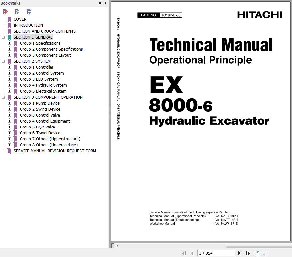Open SERVICE MANUAL REVISION REQUEST FORM bookmark
This screenshot has height=257, width=292.
pos(55,151)
